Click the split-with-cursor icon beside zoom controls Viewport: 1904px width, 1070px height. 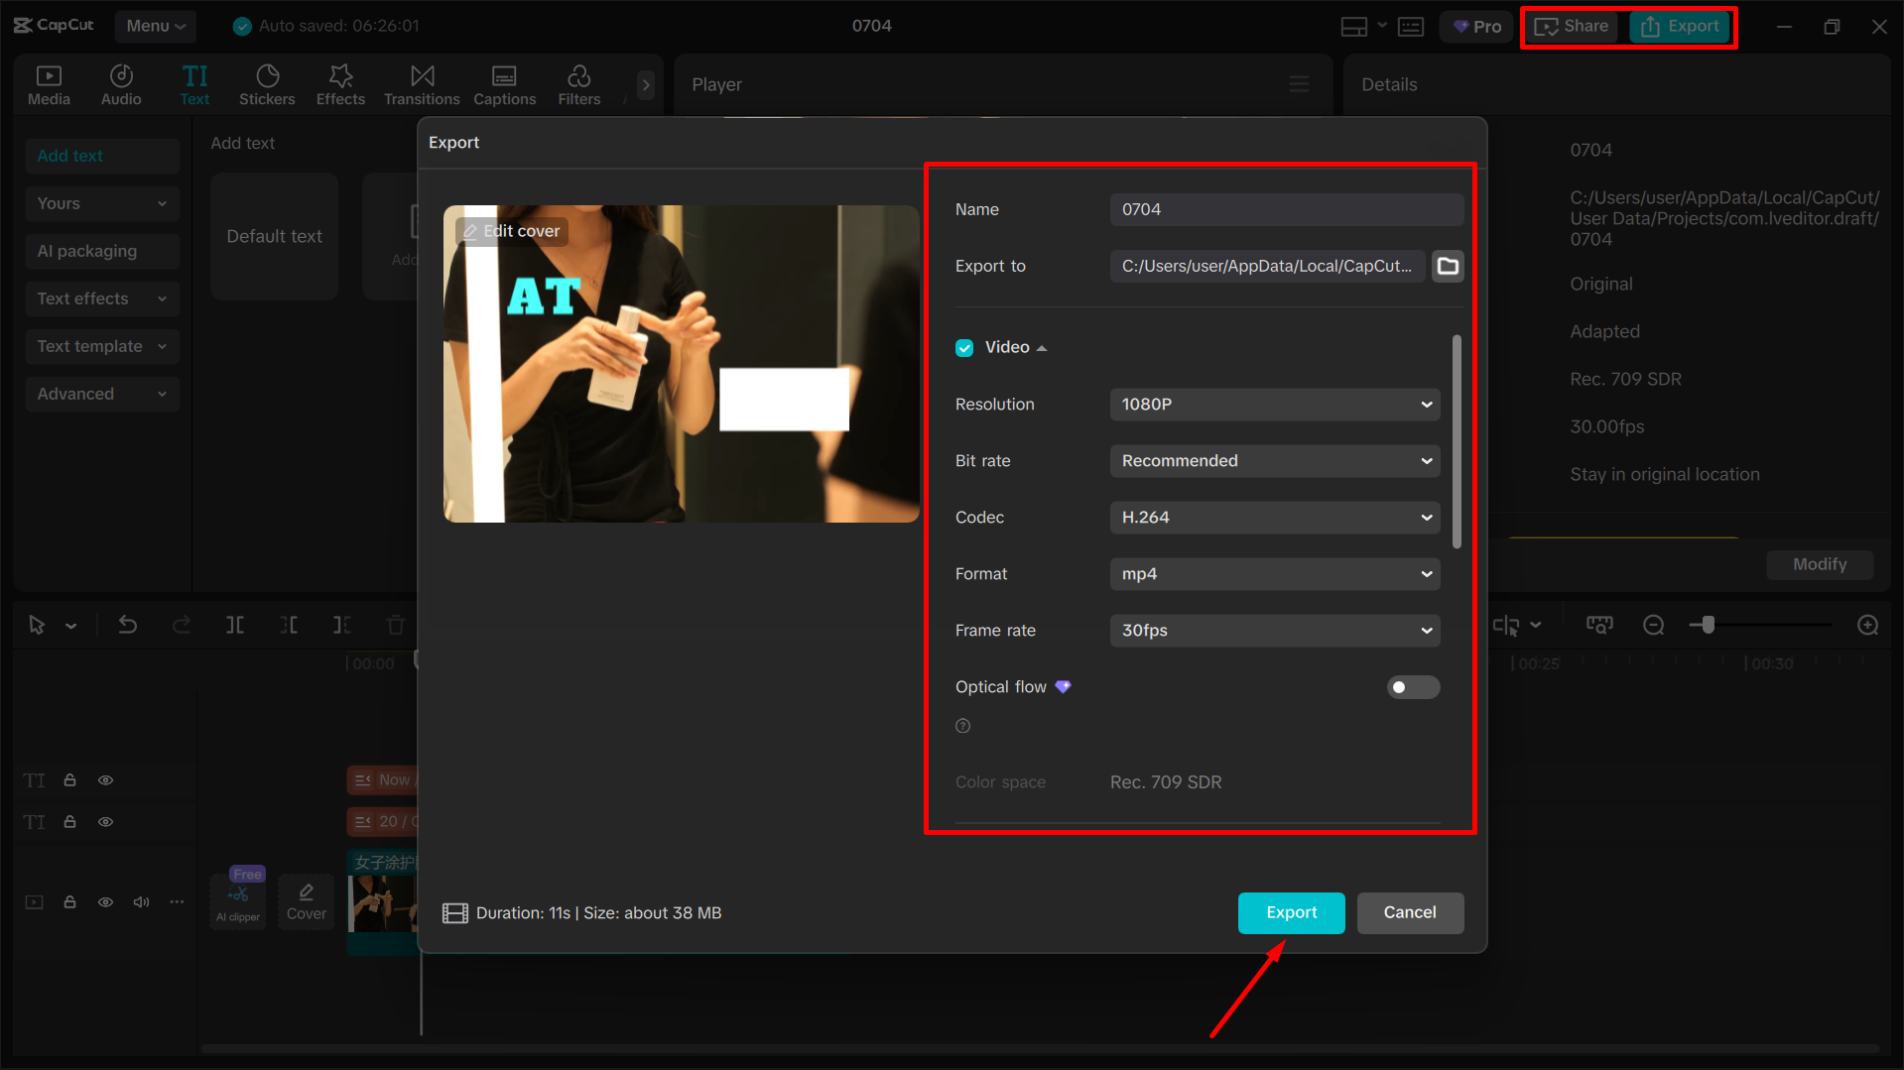click(x=1506, y=626)
